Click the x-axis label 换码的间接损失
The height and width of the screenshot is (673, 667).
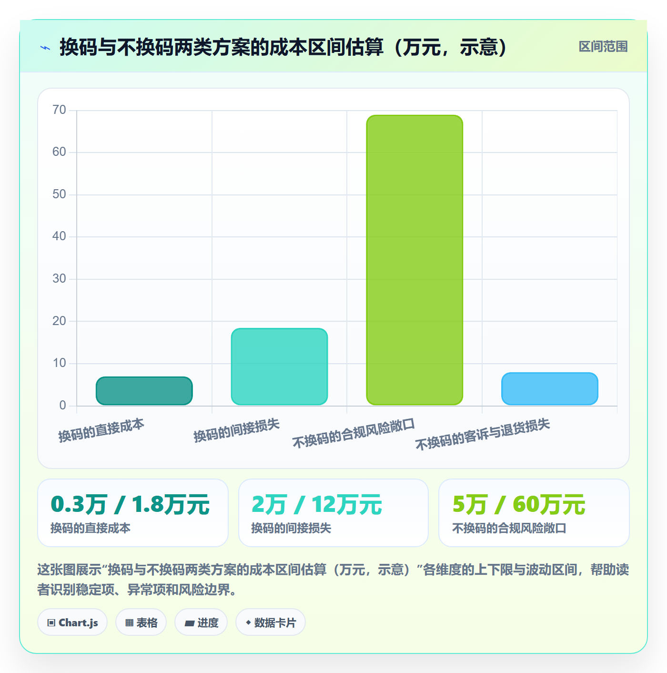tap(237, 430)
